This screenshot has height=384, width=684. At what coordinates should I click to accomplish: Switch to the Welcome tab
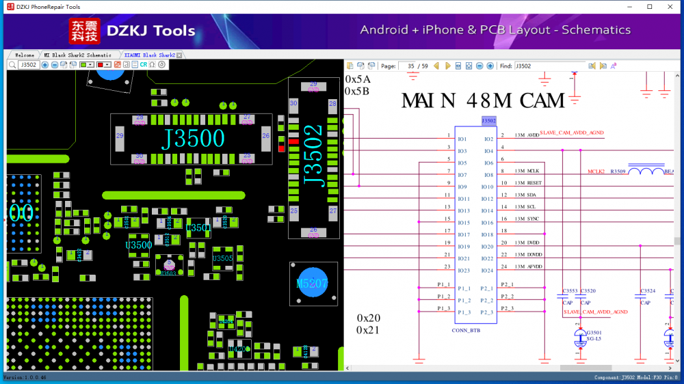click(24, 55)
